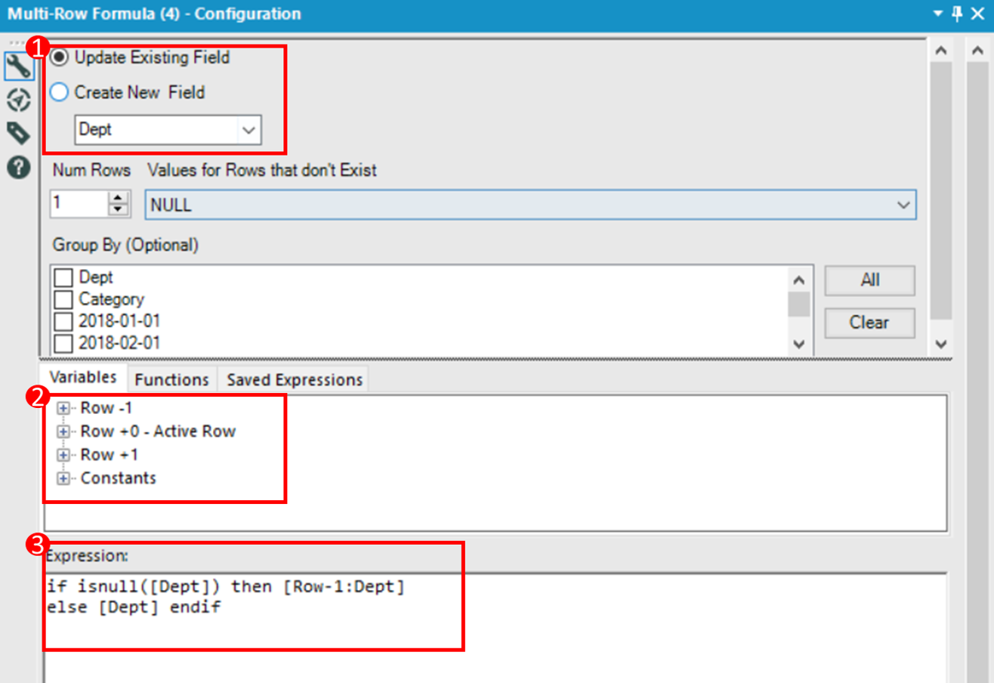Check the Category group-by checkbox
This screenshot has height=683, width=994.
coord(63,299)
